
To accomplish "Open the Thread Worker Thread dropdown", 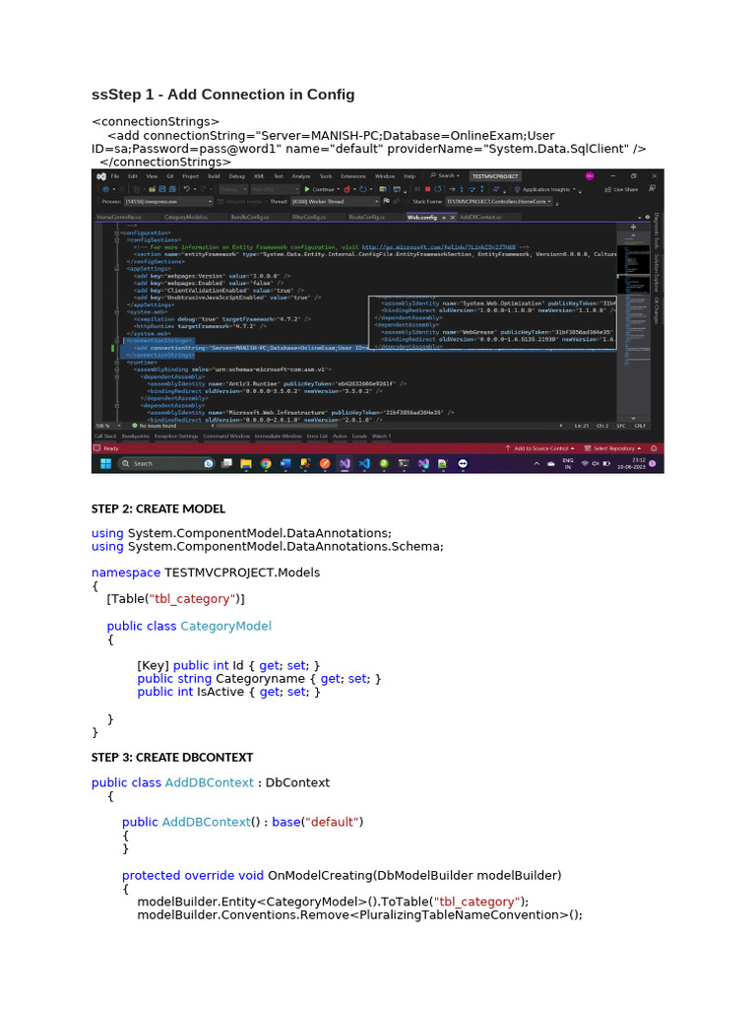I will (x=335, y=201).
